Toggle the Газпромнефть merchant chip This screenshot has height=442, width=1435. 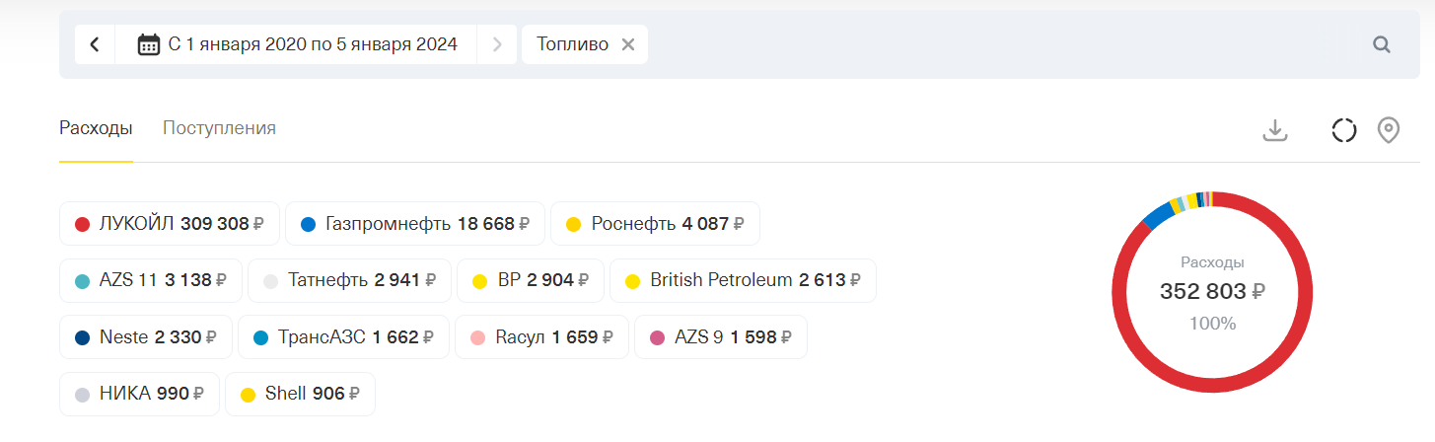pyautogui.click(x=414, y=224)
